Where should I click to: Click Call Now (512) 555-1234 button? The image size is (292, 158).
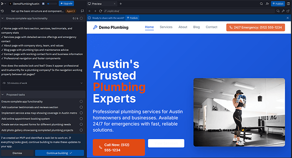(119, 147)
